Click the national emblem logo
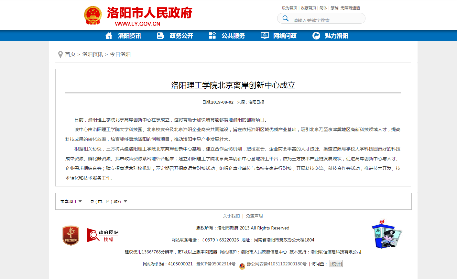This screenshot has width=457, height=279. (93, 15)
